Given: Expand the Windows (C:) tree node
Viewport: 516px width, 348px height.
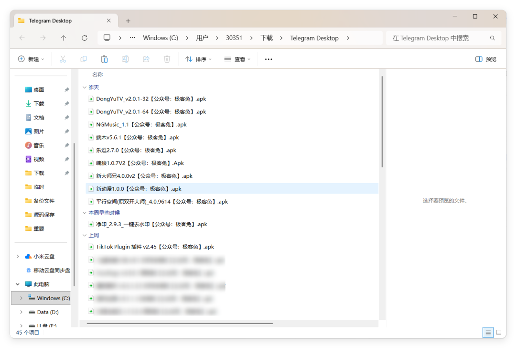Looking at the screenshot, I should 21,298.
